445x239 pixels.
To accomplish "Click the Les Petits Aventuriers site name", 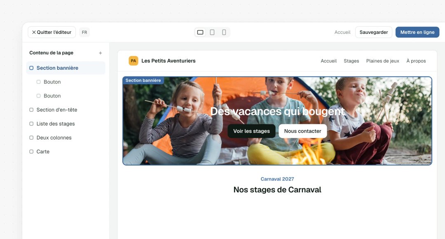I will (168, 61).
